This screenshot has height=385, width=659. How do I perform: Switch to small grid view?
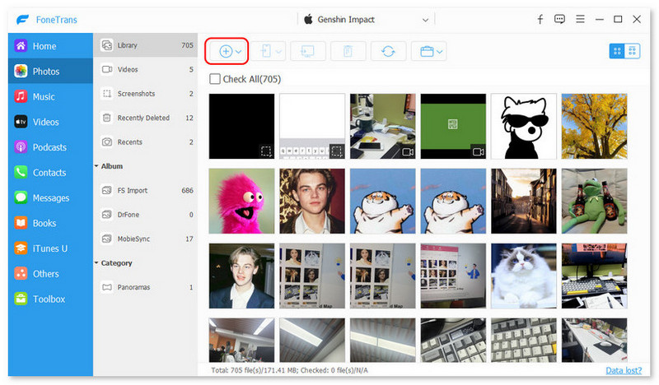click(x=632, y=51)
